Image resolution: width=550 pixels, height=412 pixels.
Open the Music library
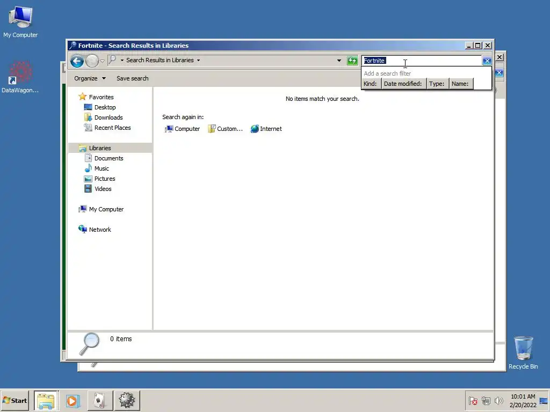[x=102, y=168]
